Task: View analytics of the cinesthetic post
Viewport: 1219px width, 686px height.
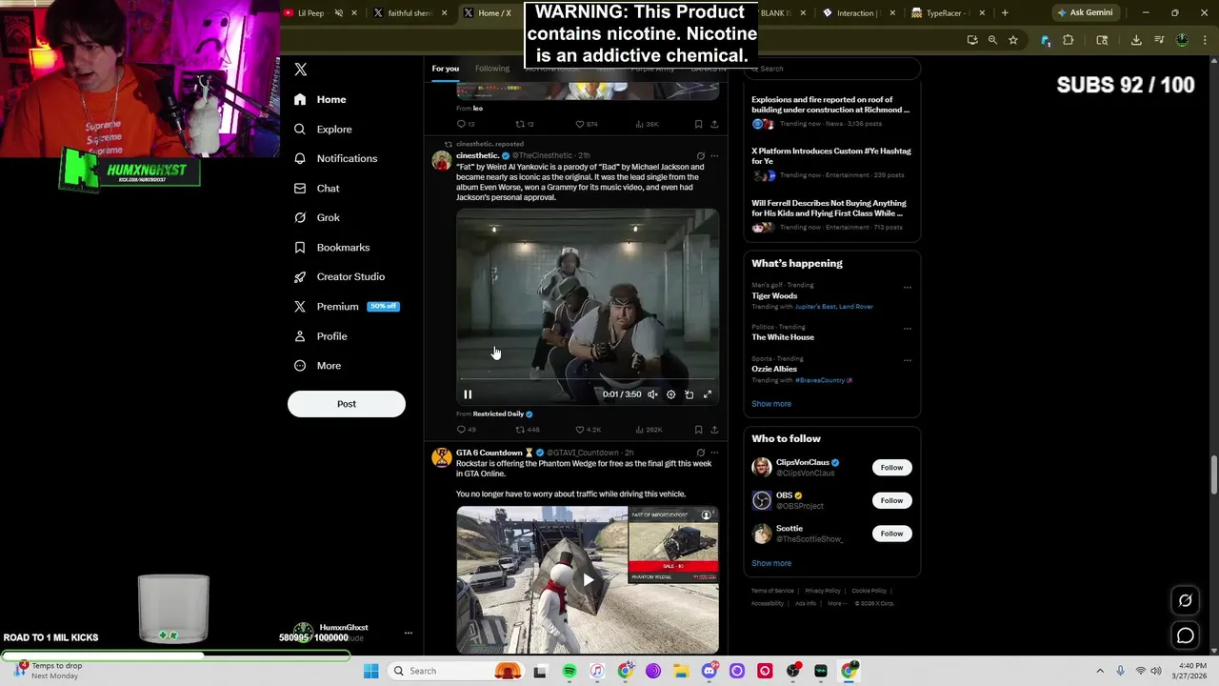Action: pos(648,430)
